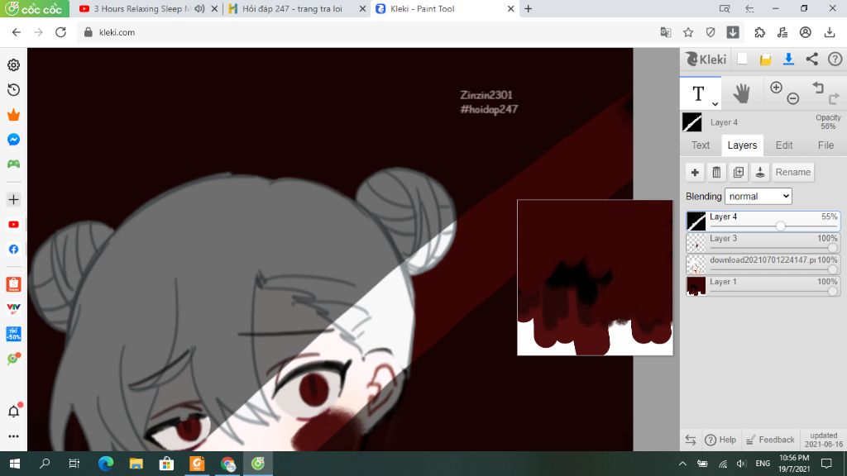The image size is (847, 476).
Task: Select Layer 3 in layers list
Action: (x=763, y=243)
